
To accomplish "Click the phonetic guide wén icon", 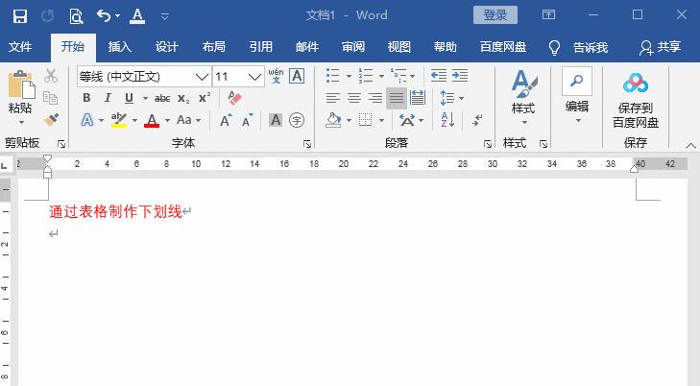I will [x=276, y=76].
